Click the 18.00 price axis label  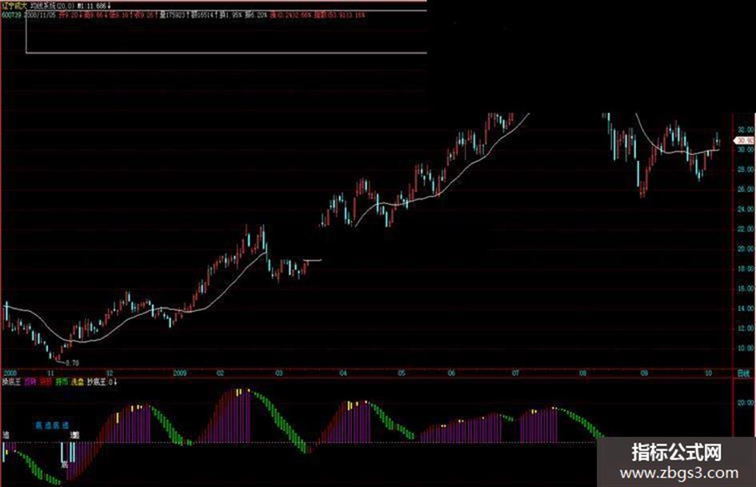[745, 269]
